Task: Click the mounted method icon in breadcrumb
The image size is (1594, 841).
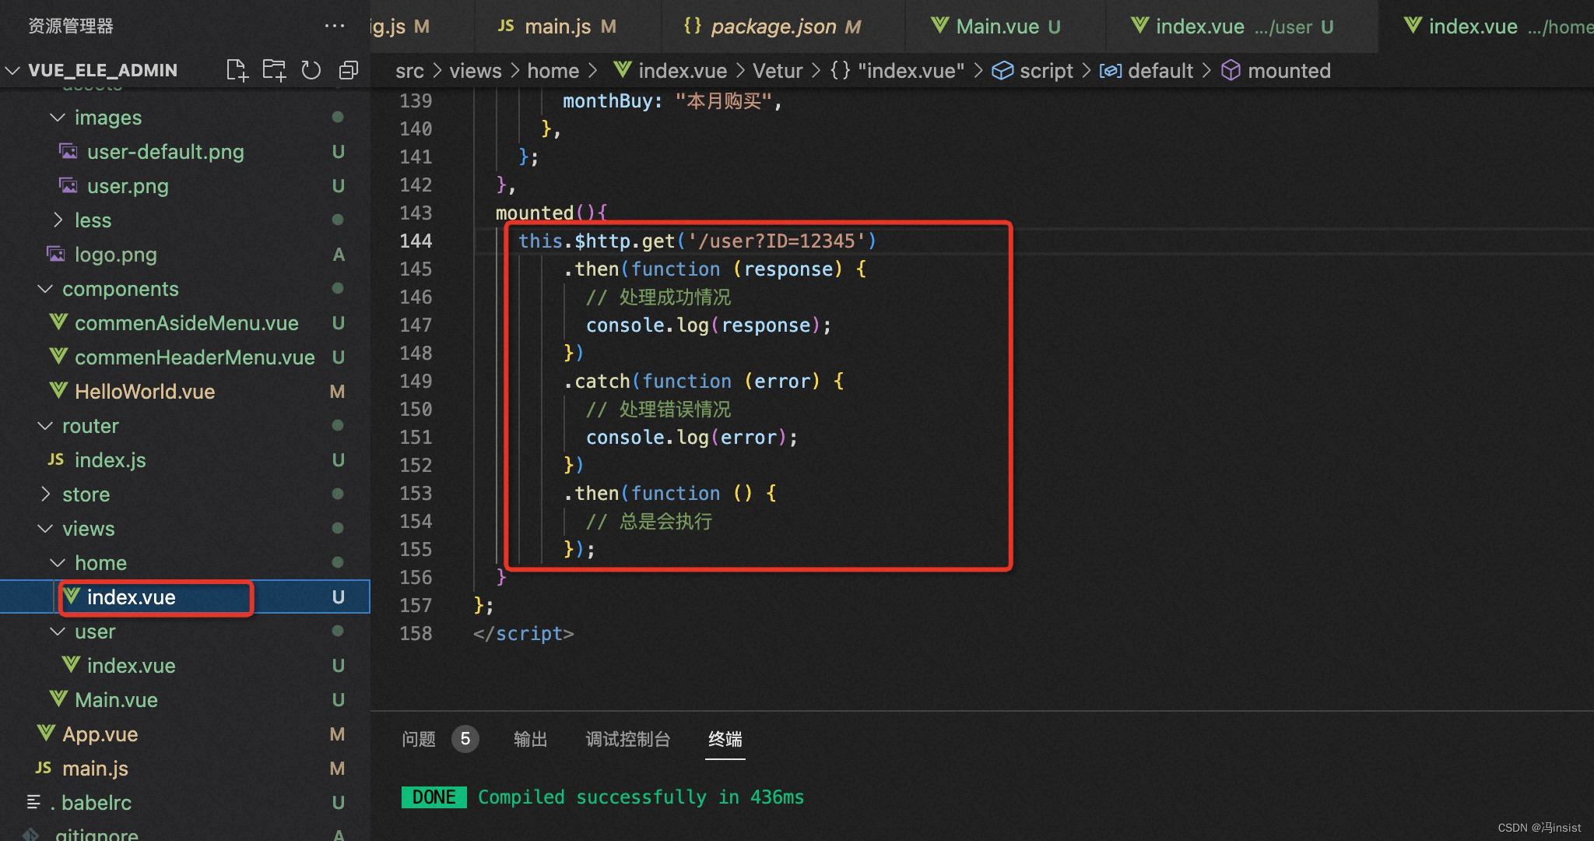Action: [x=1231, y=71]
